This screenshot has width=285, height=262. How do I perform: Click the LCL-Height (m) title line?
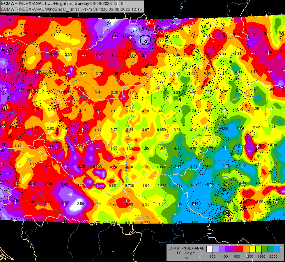62,3
